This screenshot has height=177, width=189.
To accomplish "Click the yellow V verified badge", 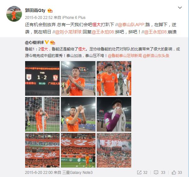I will click(x=46, y=42).
